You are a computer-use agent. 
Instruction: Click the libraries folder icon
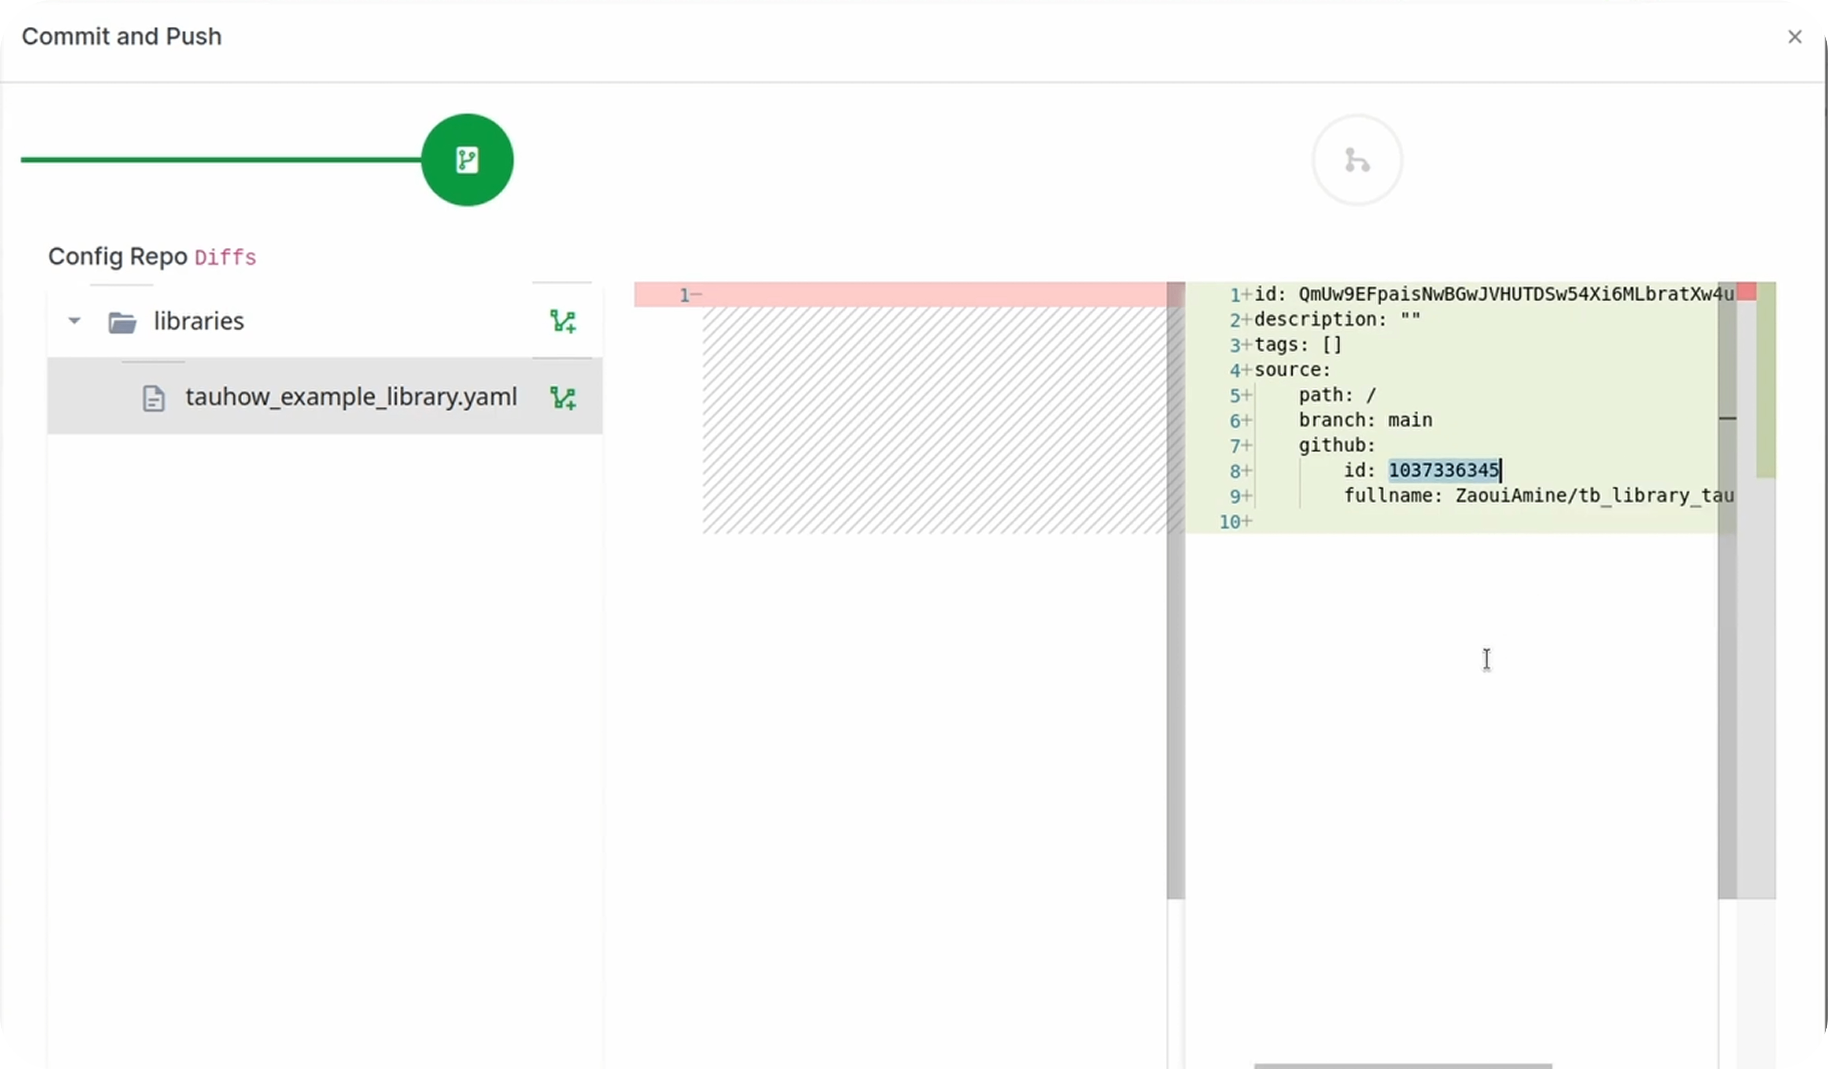point(122,321)
